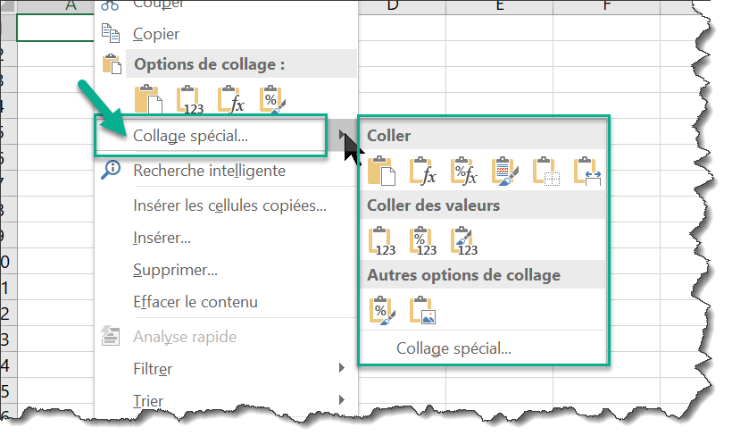The height and width of the screenshot is (444, 732).
Task: Click Values and Number Formatting %123 icon
Action: pyautogui.click(x=423, y=241)
